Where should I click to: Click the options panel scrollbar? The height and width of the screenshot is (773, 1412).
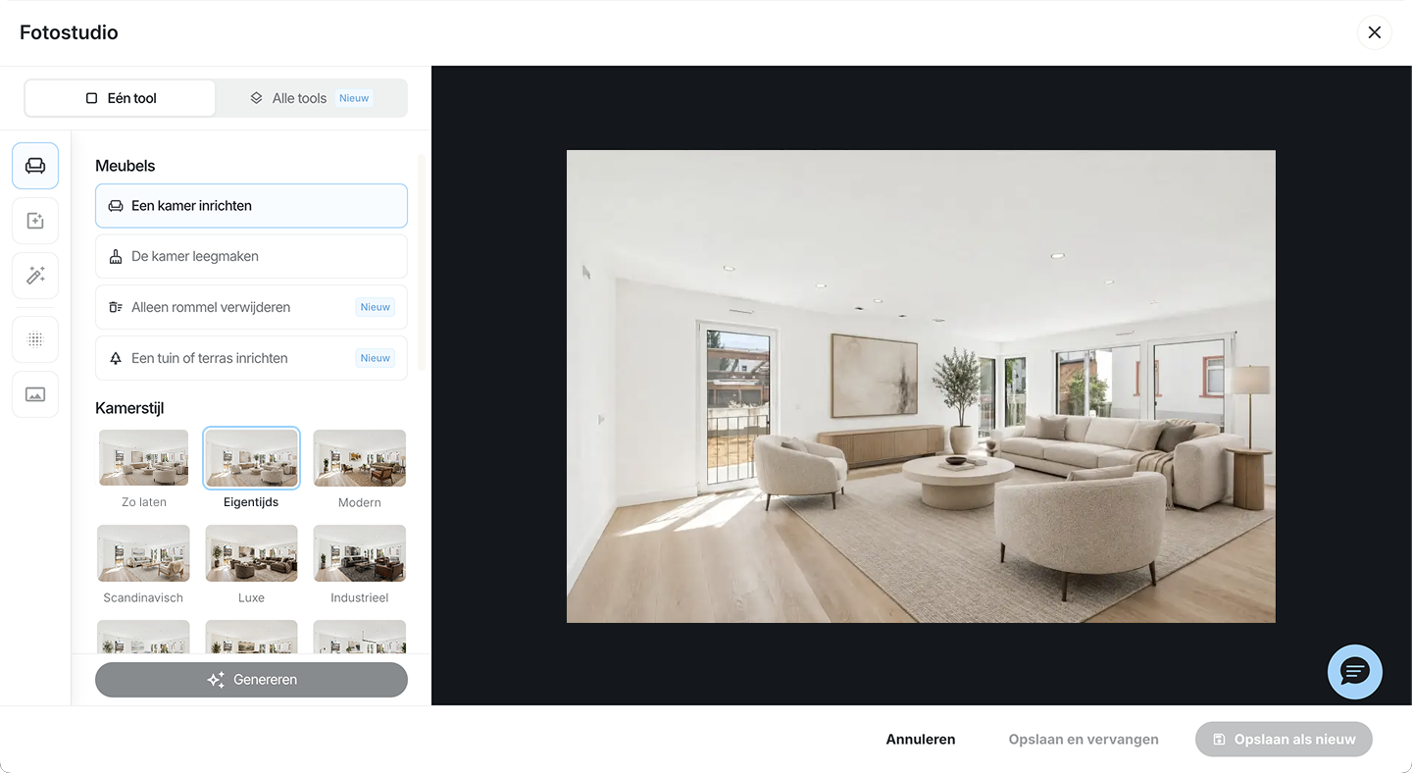click(x=422, y=262)
